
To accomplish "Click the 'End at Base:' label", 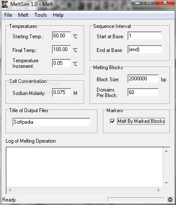I will (x=109, y=50).
